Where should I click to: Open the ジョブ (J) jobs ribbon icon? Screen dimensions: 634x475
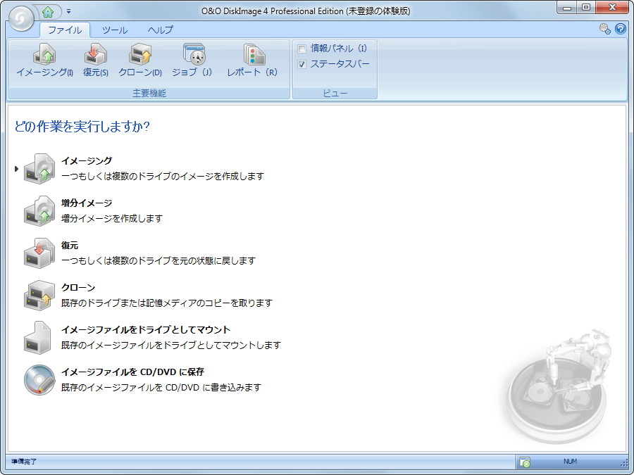(x=194, y=54)
